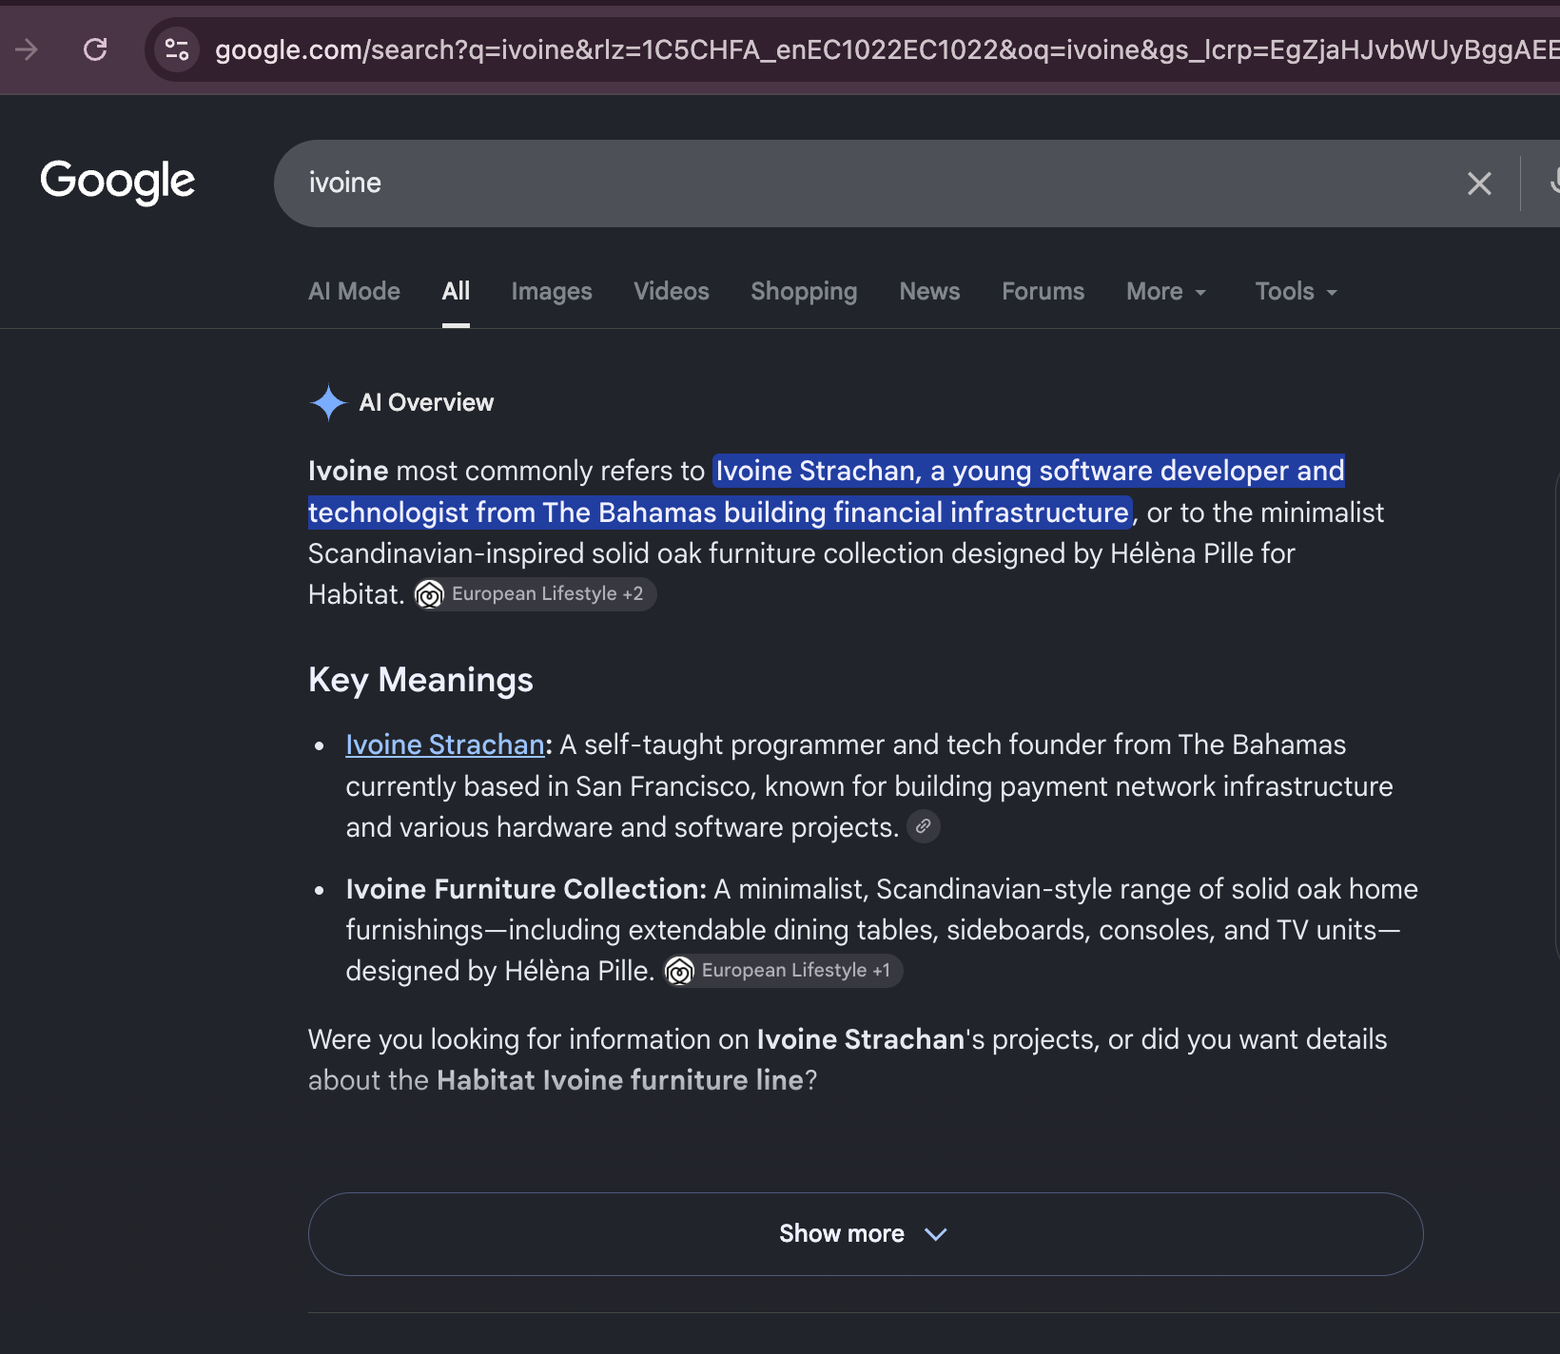Screen dimensions: 1560x1354
Task: Open the Forums tab
Action: click(x=1043, y=292)
